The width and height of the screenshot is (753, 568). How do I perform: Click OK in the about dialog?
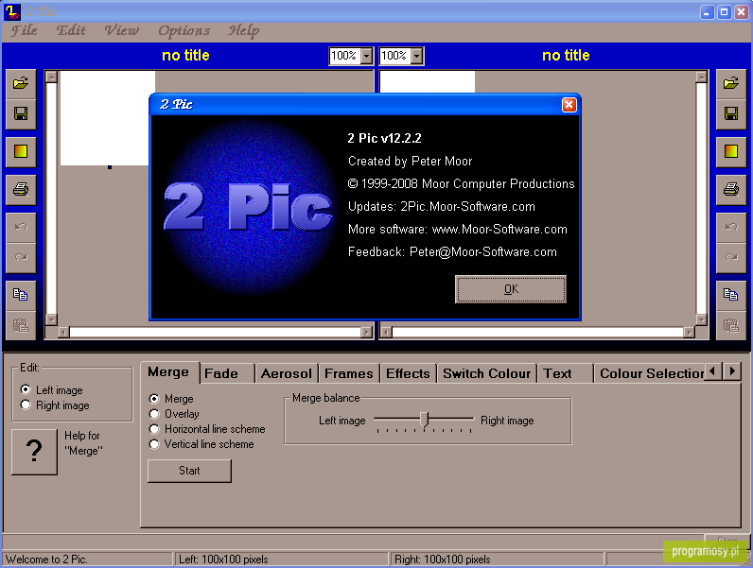[511, 289]
